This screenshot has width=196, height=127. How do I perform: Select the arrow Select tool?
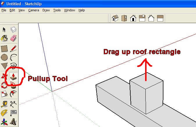[4, 29]
